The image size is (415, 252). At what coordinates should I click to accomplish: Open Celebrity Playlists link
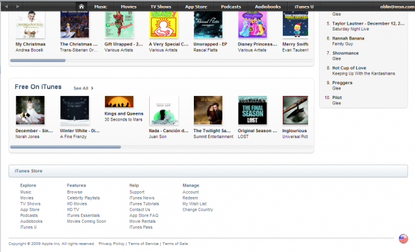[x=84, y=198]
